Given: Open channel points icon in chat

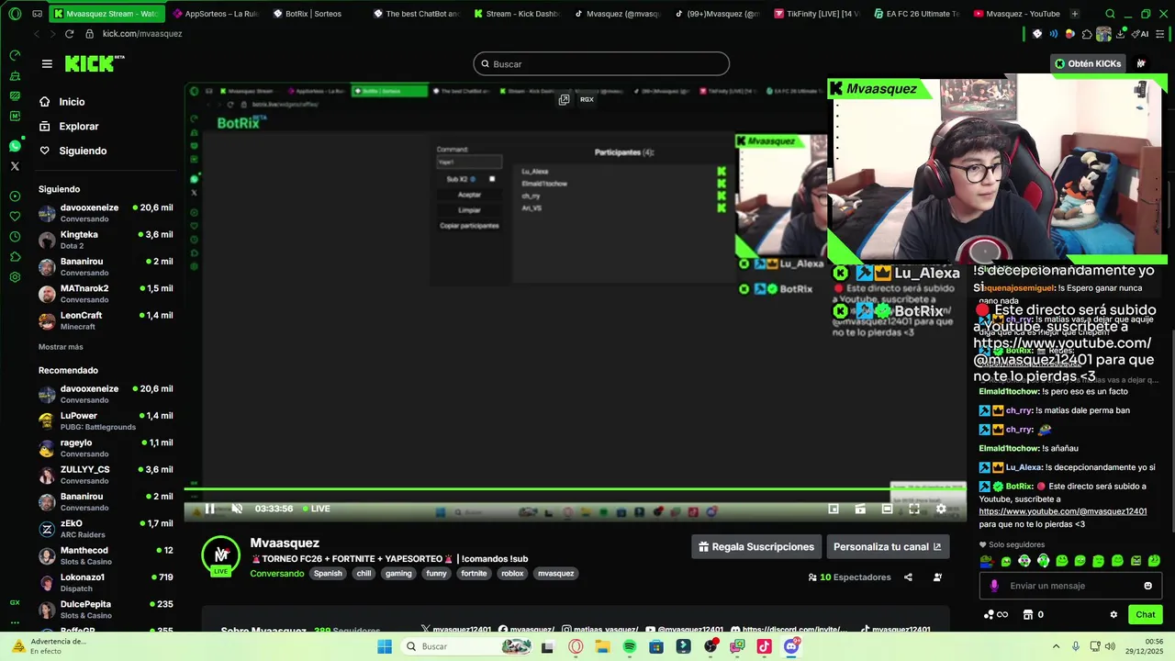Looking at the screenshot, I should 994,614.
